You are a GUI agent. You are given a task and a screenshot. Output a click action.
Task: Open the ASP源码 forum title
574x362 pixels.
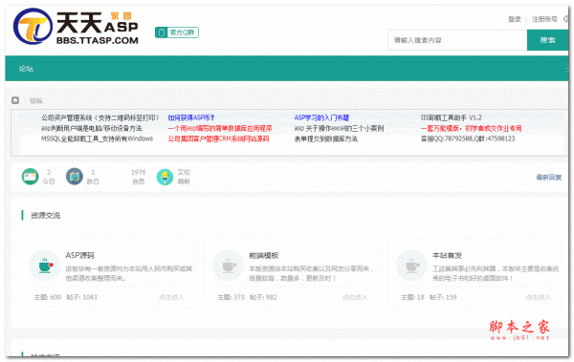pyautogui.click(x=79, y=255)
